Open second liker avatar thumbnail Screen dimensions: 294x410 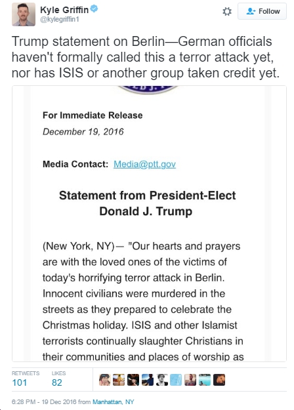pyautogui.click(x=119, y=380)
